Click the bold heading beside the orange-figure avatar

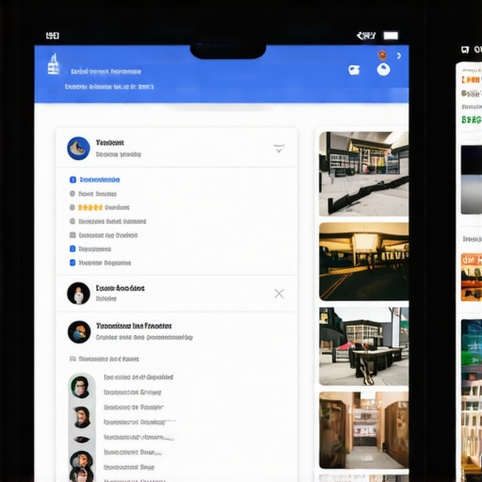click(x=134, y=326)
